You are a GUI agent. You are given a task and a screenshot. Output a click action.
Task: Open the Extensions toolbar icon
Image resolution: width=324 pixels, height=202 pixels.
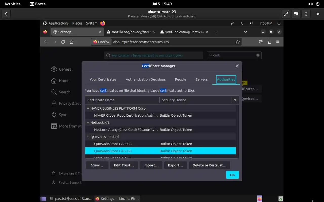coord(269,42)
